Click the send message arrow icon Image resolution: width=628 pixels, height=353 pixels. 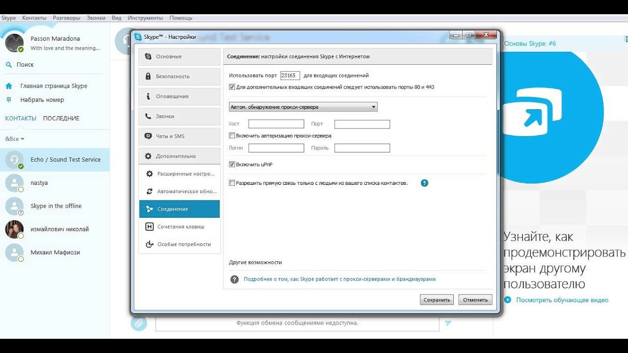pos(448,323)
